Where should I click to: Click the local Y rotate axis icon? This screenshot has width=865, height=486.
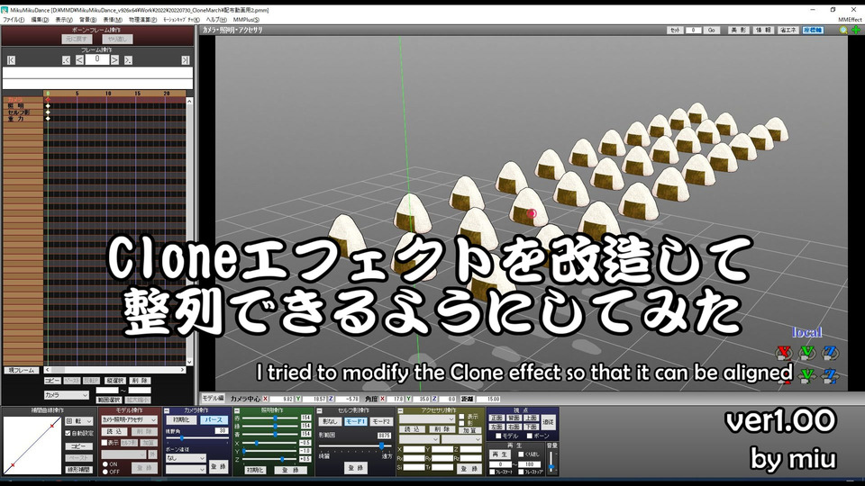(807, 352)
